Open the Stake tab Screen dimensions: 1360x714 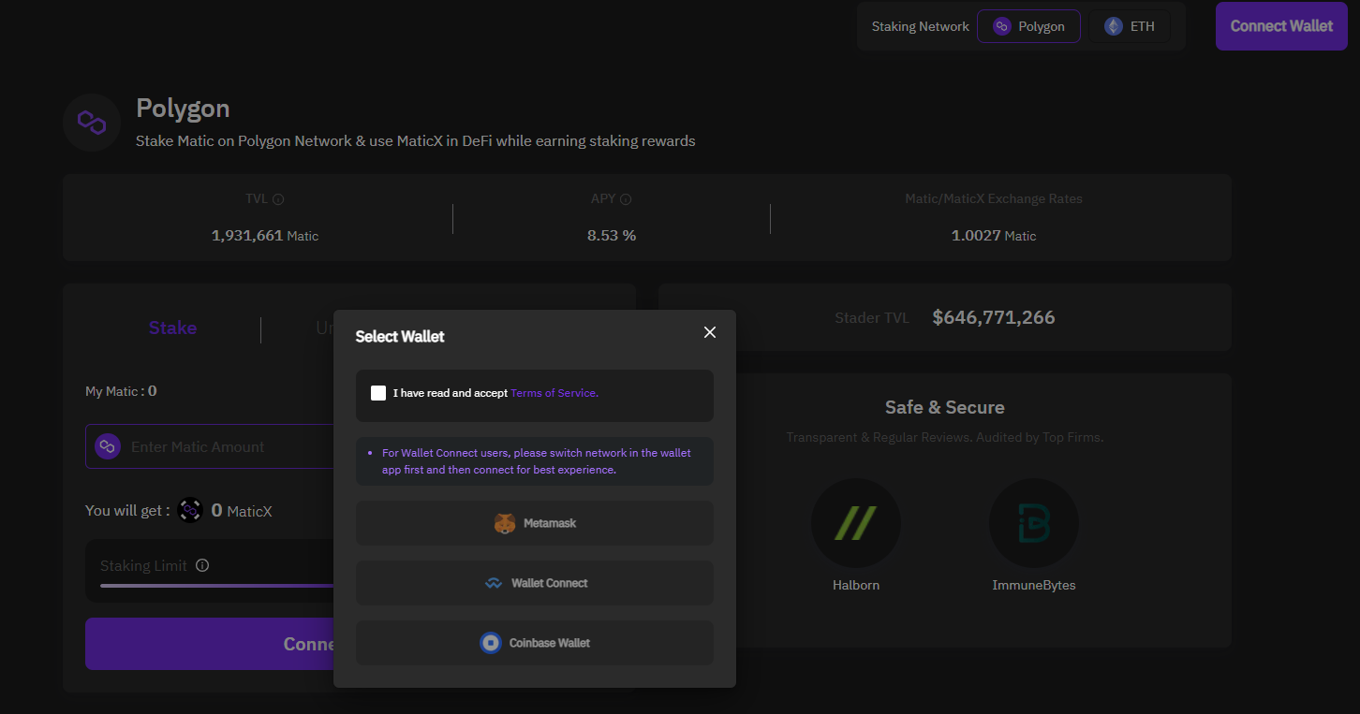pos(172,328)
